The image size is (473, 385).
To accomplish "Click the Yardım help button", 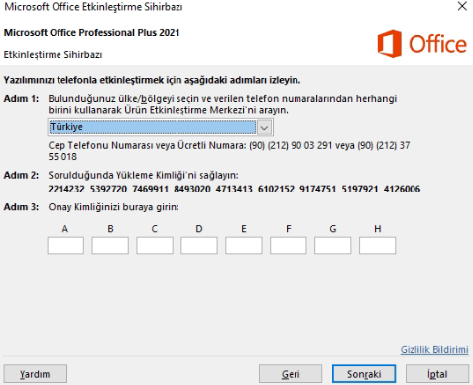I will (36, 374).
